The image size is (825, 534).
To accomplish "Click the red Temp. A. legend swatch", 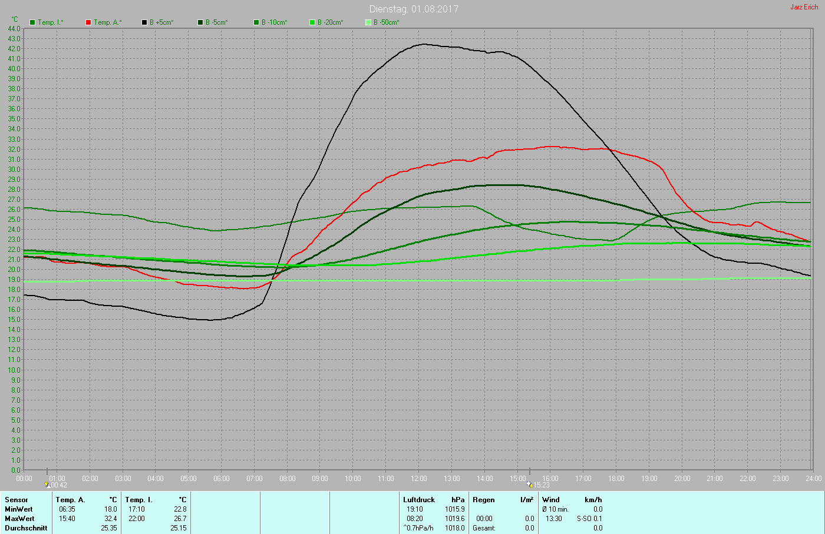I will pyautogui.click(x=88, y=22).
